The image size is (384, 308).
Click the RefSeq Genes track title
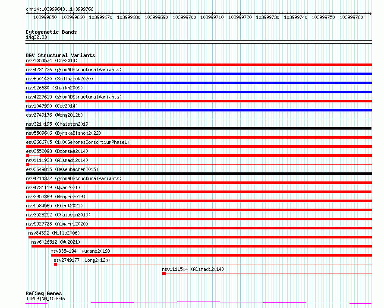[x=44, y=294]
